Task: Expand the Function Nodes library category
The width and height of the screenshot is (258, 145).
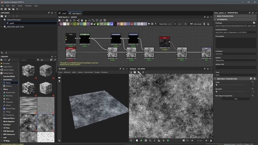Action: pyautogui.click(x=2, y=77)
